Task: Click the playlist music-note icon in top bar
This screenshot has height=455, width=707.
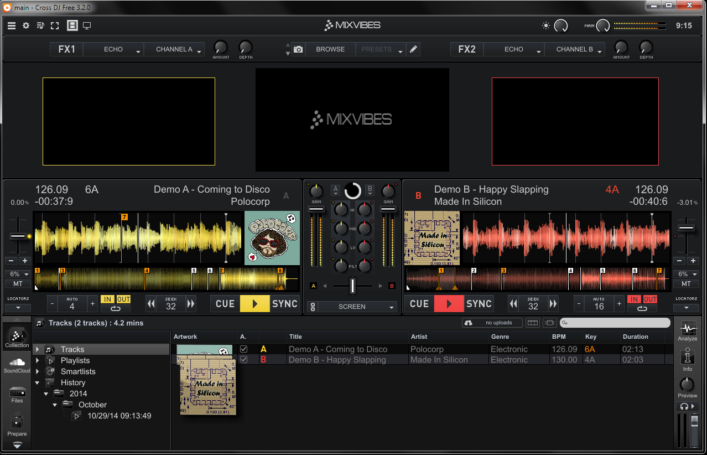Action: pyautogui.click(x=40, y=25)
